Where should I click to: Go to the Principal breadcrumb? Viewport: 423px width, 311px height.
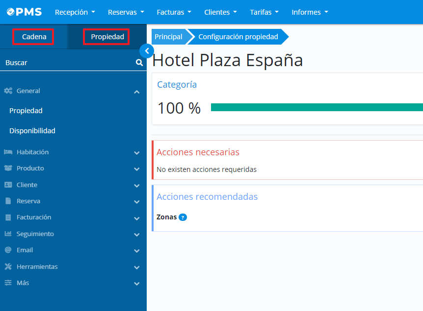coord(168,37)
